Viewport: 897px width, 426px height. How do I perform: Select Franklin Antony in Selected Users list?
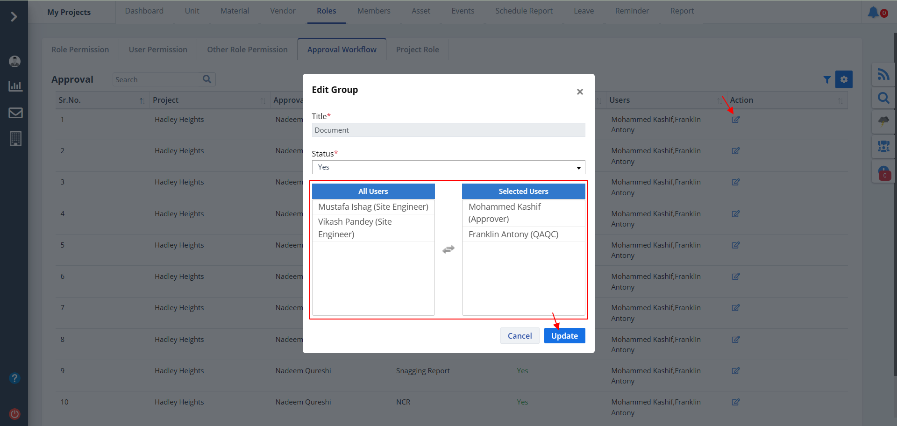click(x=513, y=234)
